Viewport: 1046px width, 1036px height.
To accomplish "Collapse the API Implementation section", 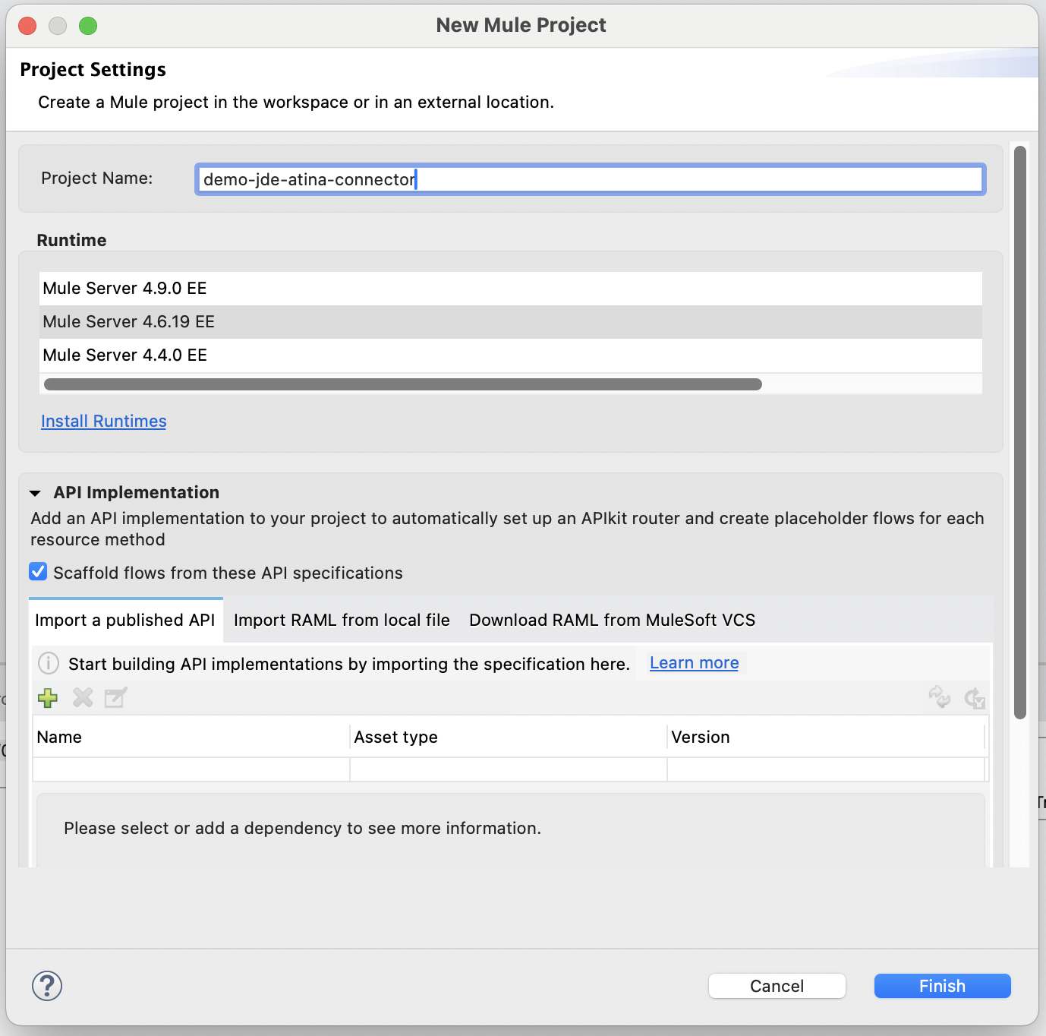I will click(35, 493).
